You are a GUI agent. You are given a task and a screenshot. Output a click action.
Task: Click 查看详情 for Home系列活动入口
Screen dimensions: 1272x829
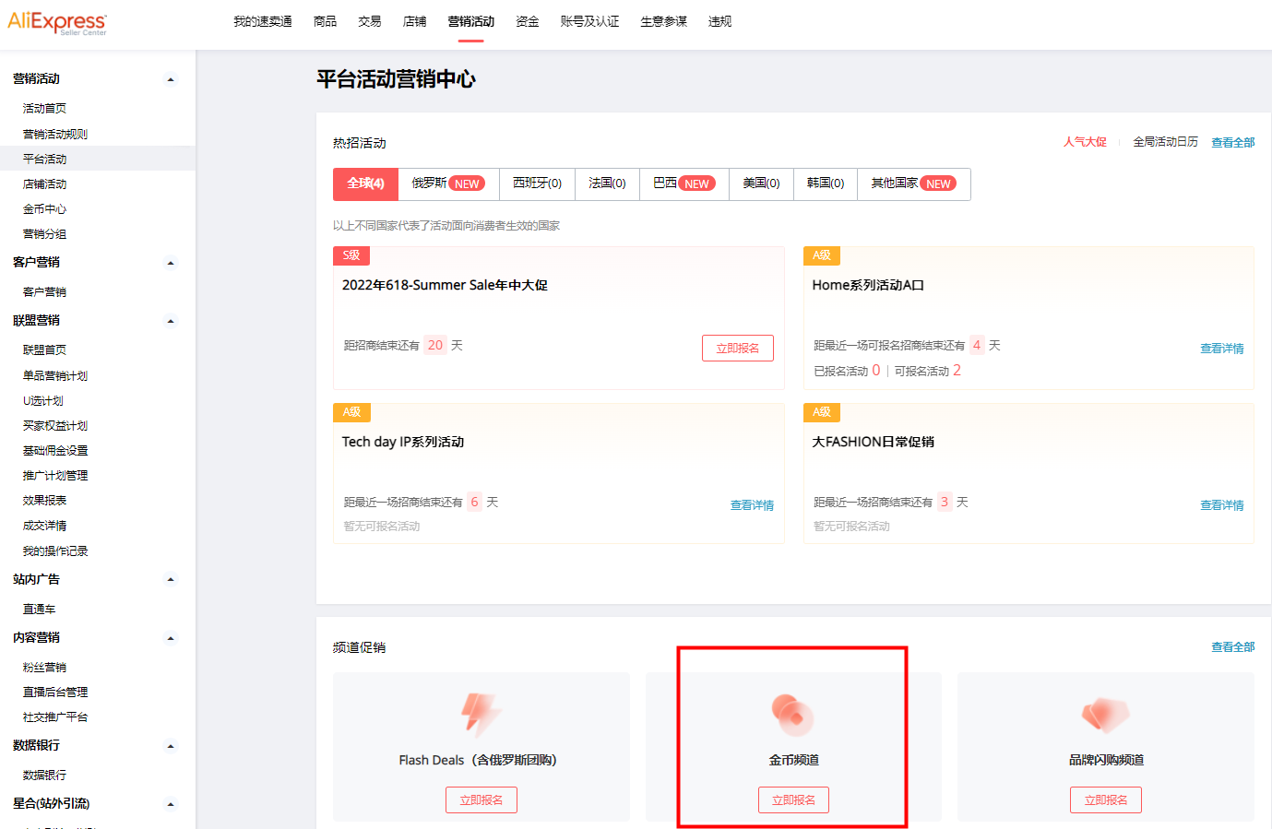[x=1221, y=349]
